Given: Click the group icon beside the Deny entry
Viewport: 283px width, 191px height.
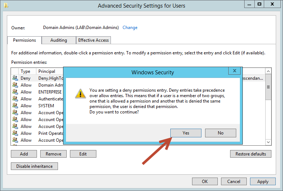Looking at the screenshot, I should pos(15,78).
